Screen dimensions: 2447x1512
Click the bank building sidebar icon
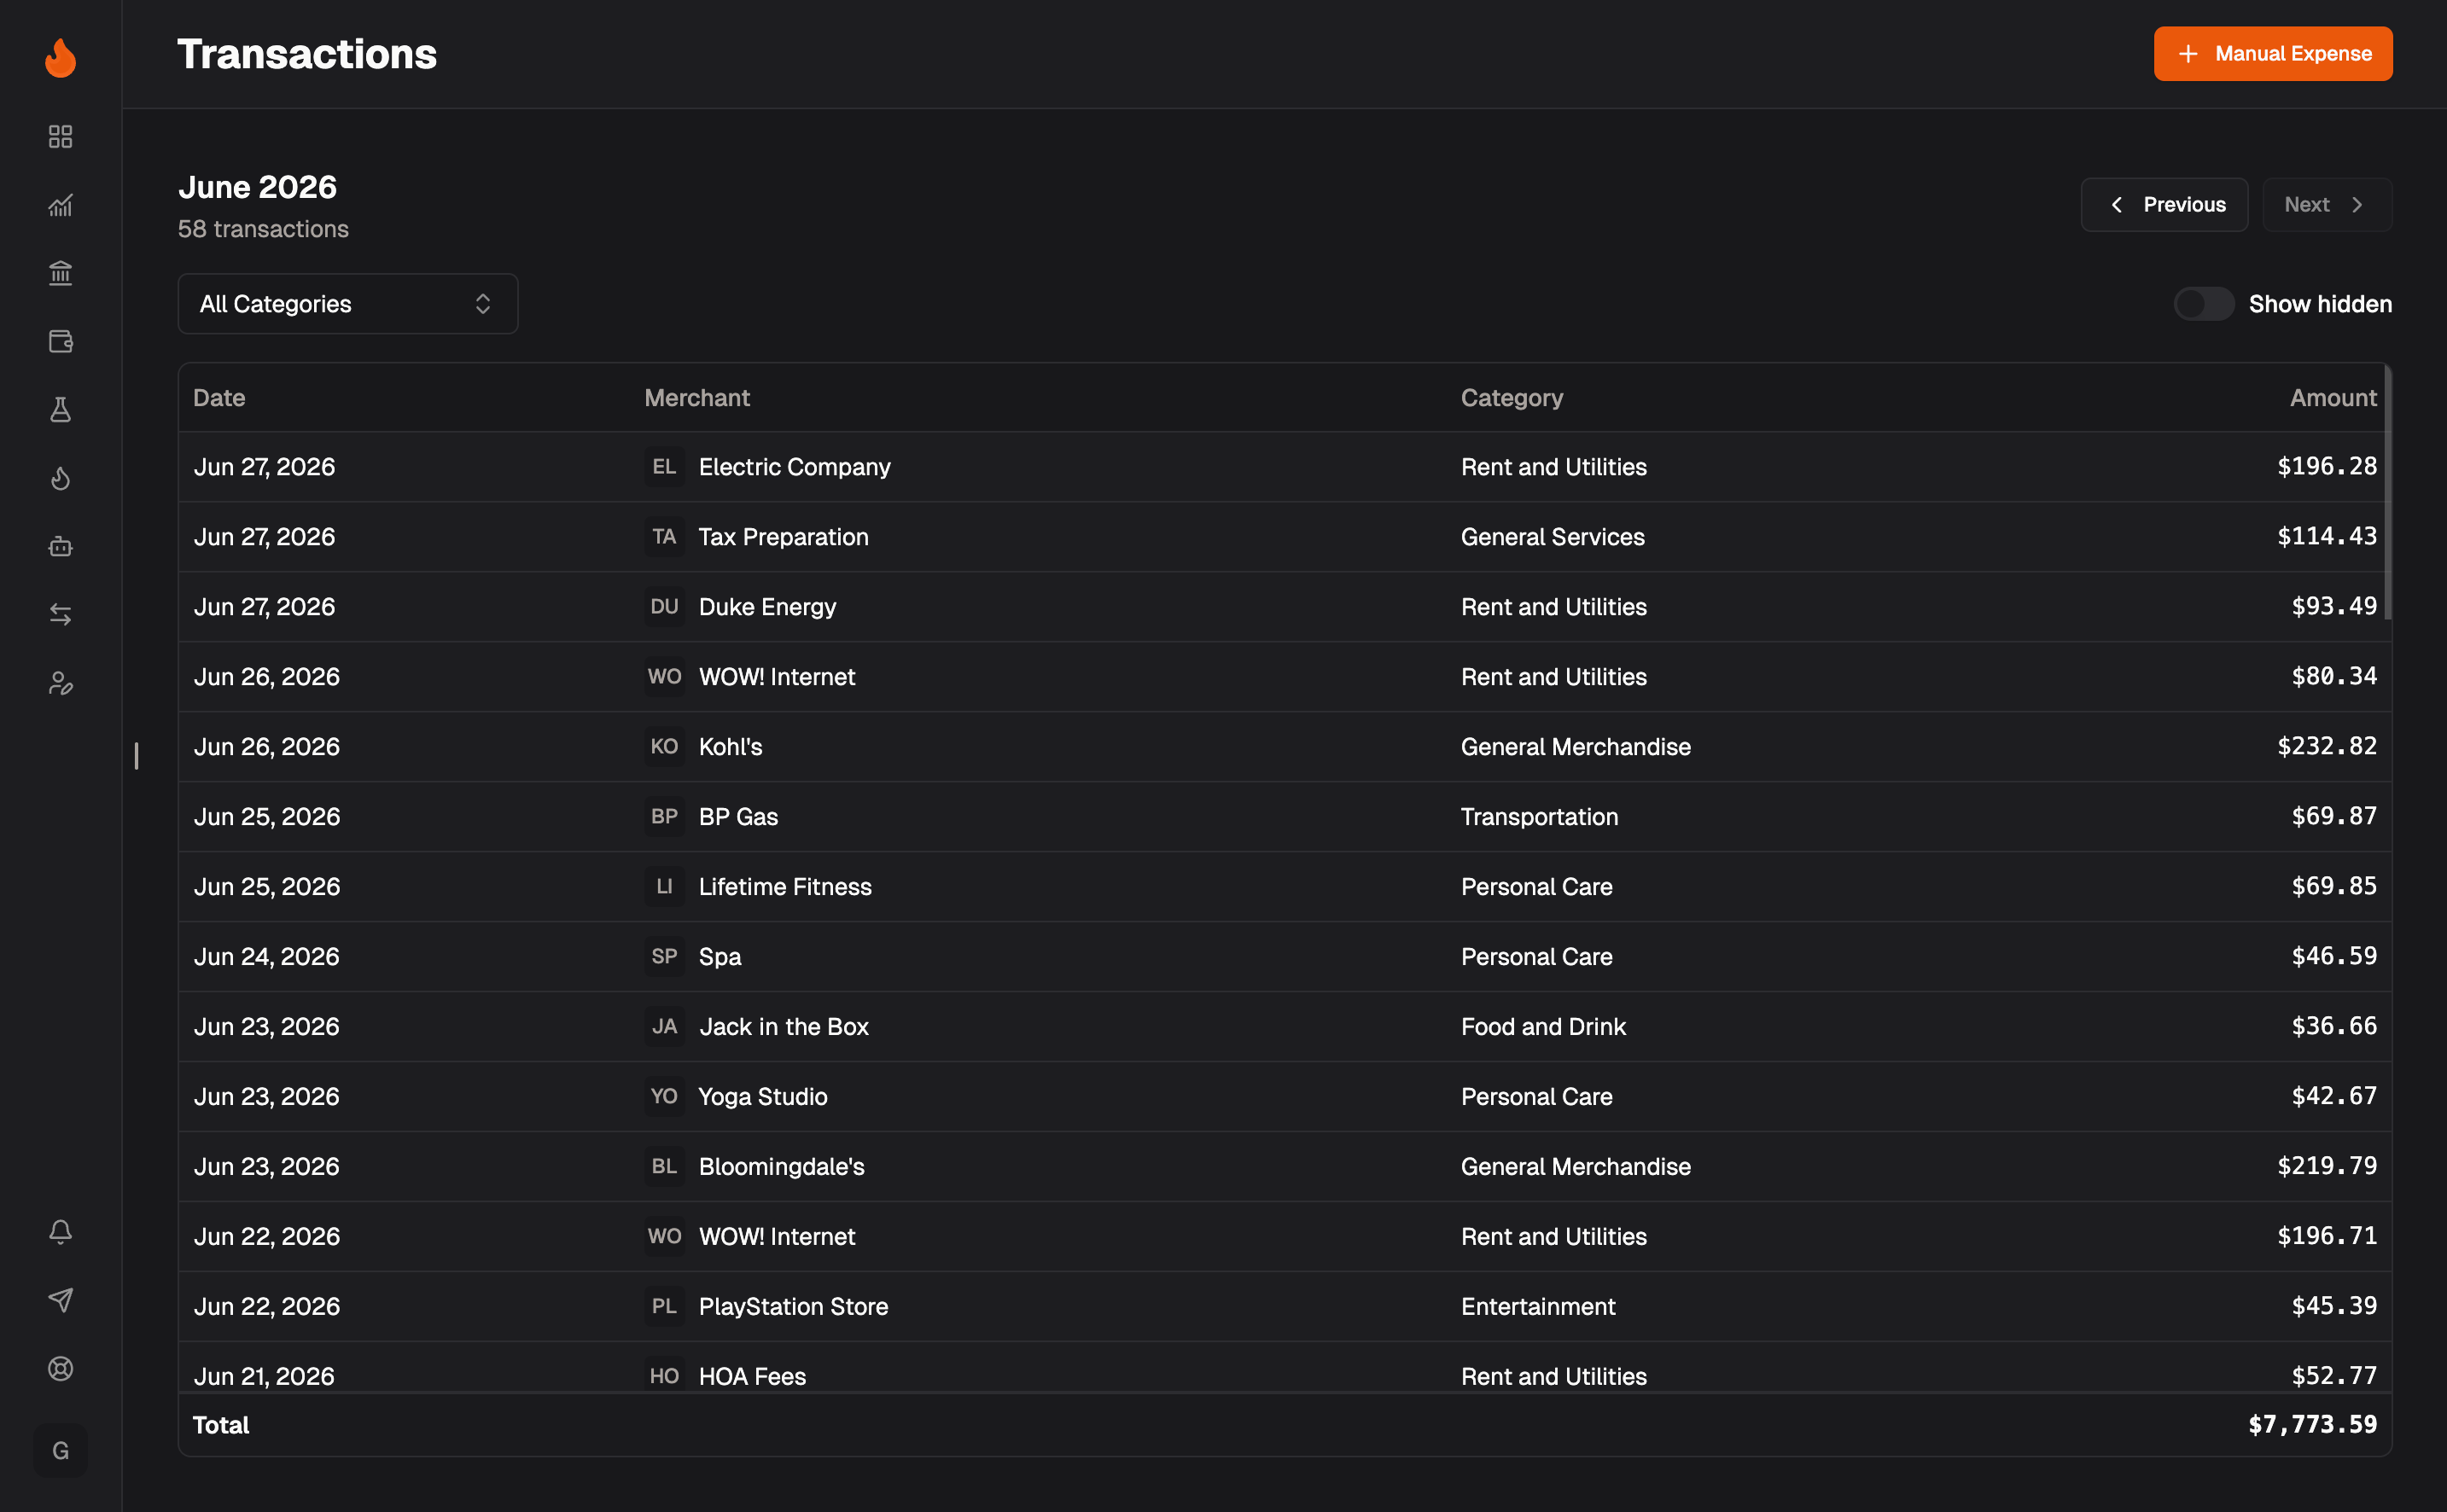pyautogui.click(x=60, y=273)
